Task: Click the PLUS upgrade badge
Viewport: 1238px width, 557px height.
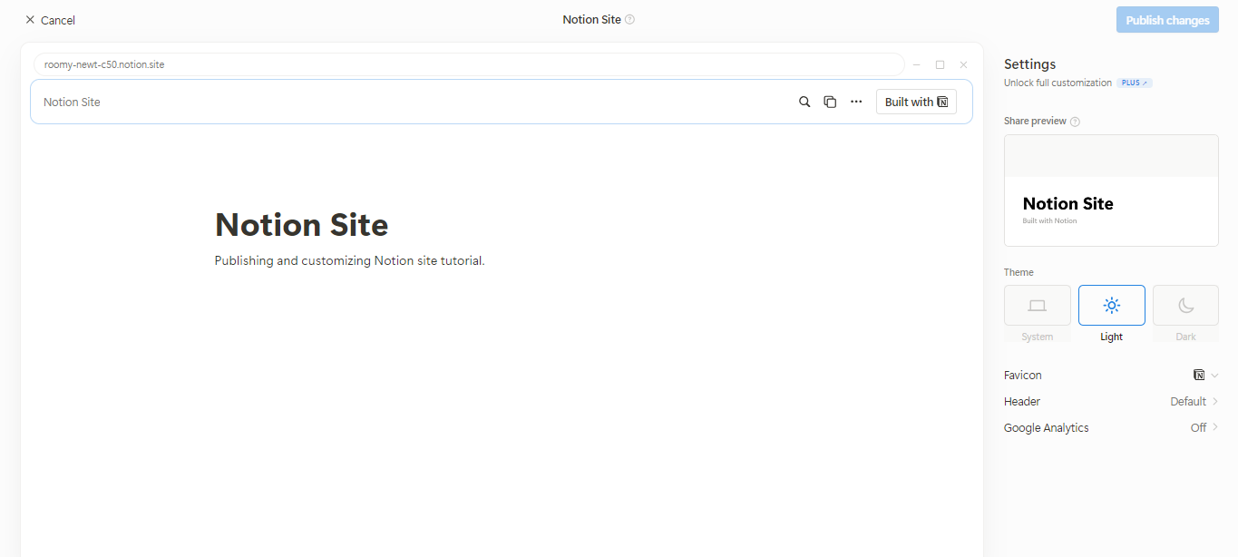Action: [1134, 83]
